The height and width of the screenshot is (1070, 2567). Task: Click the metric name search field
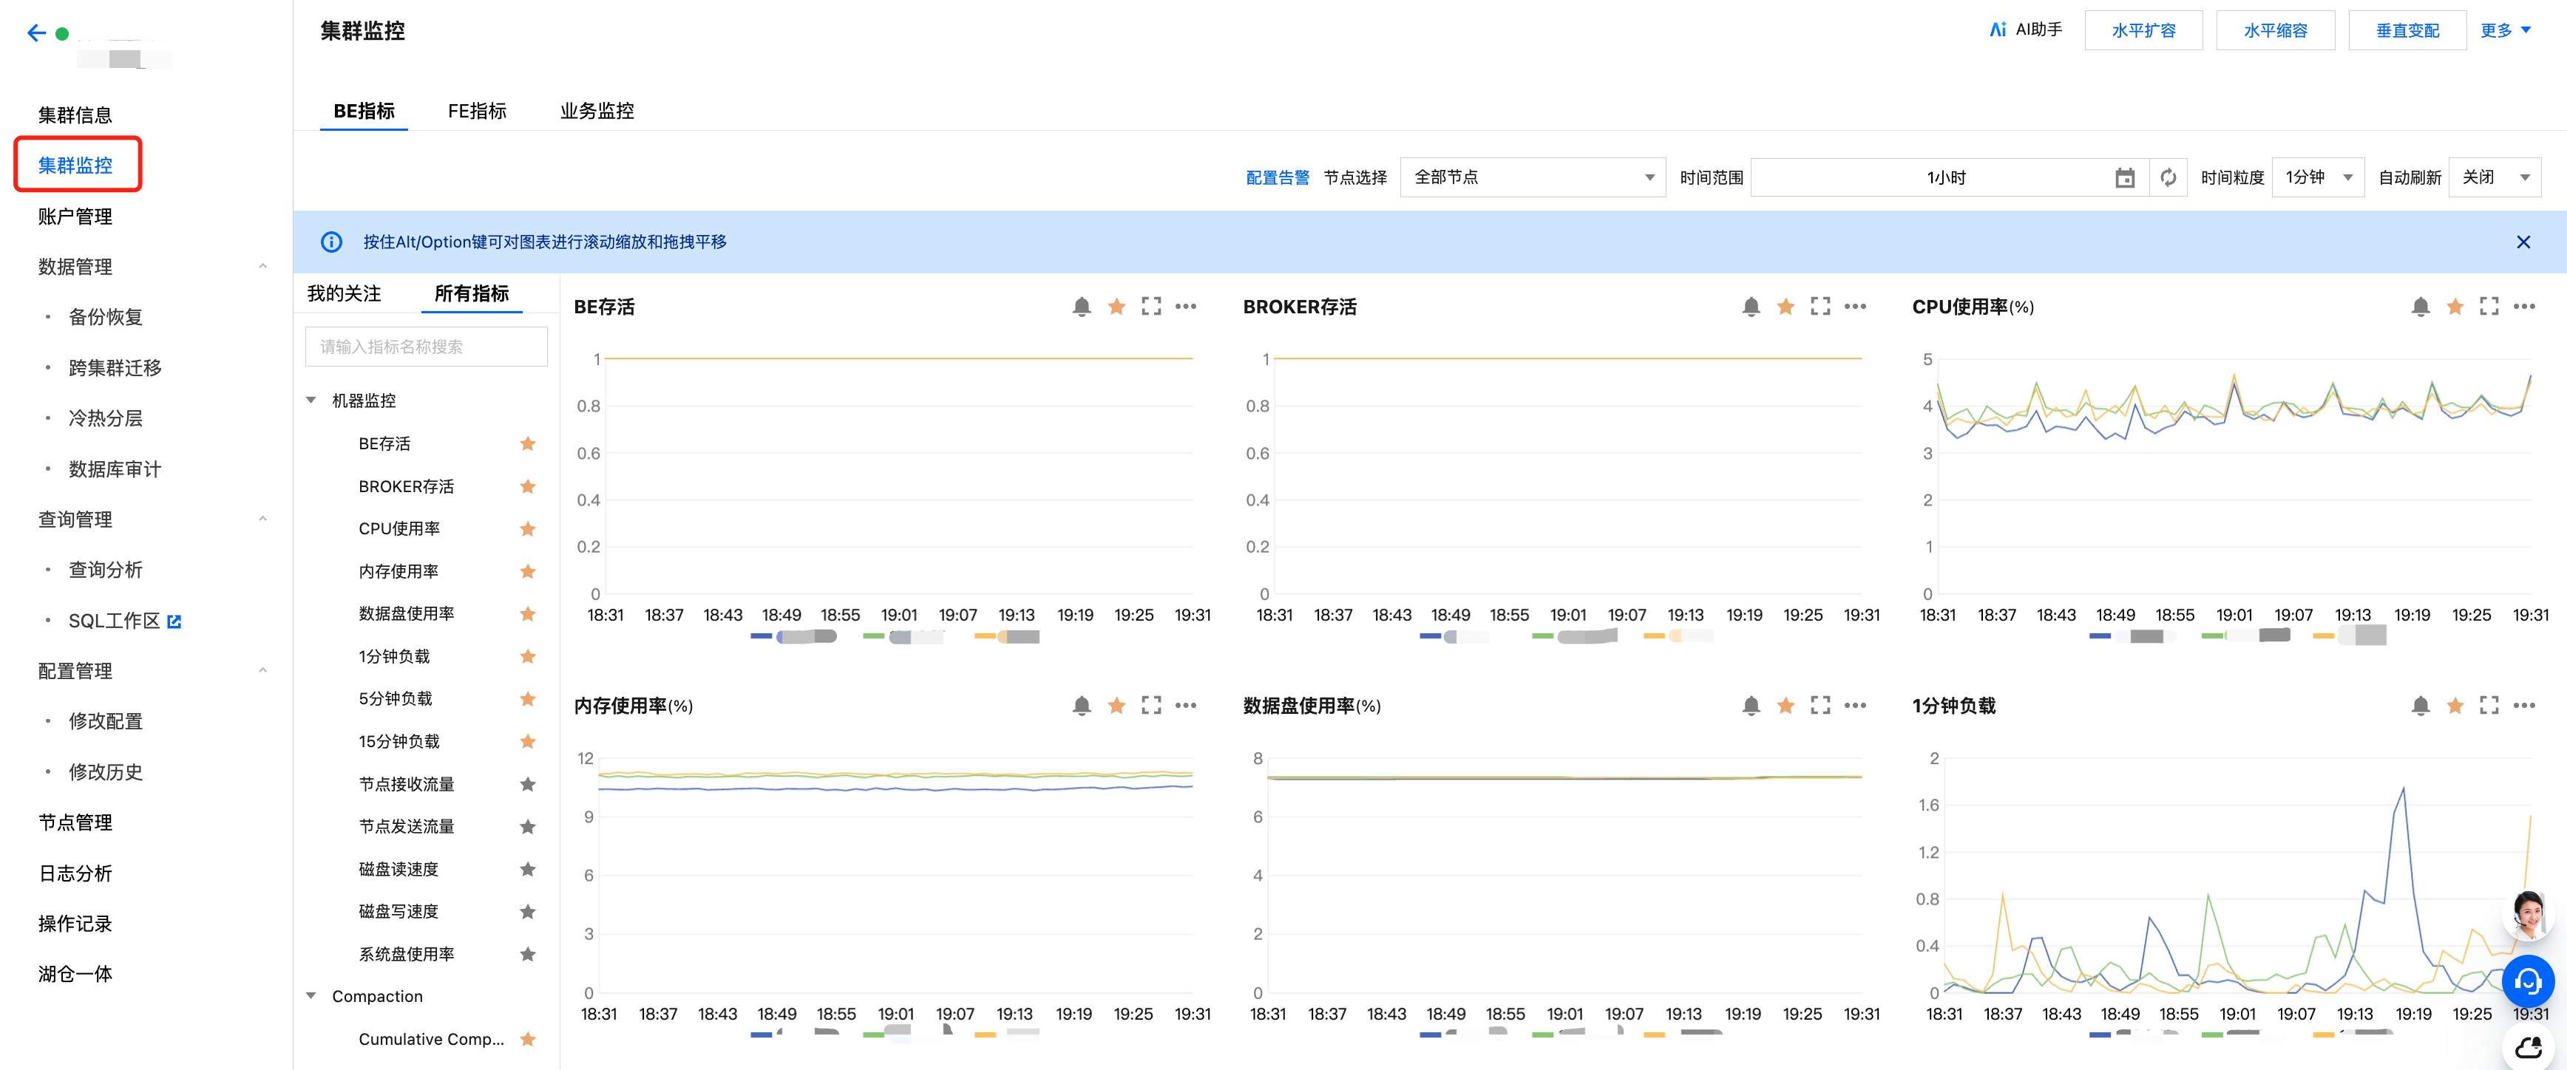pos(426,347)
